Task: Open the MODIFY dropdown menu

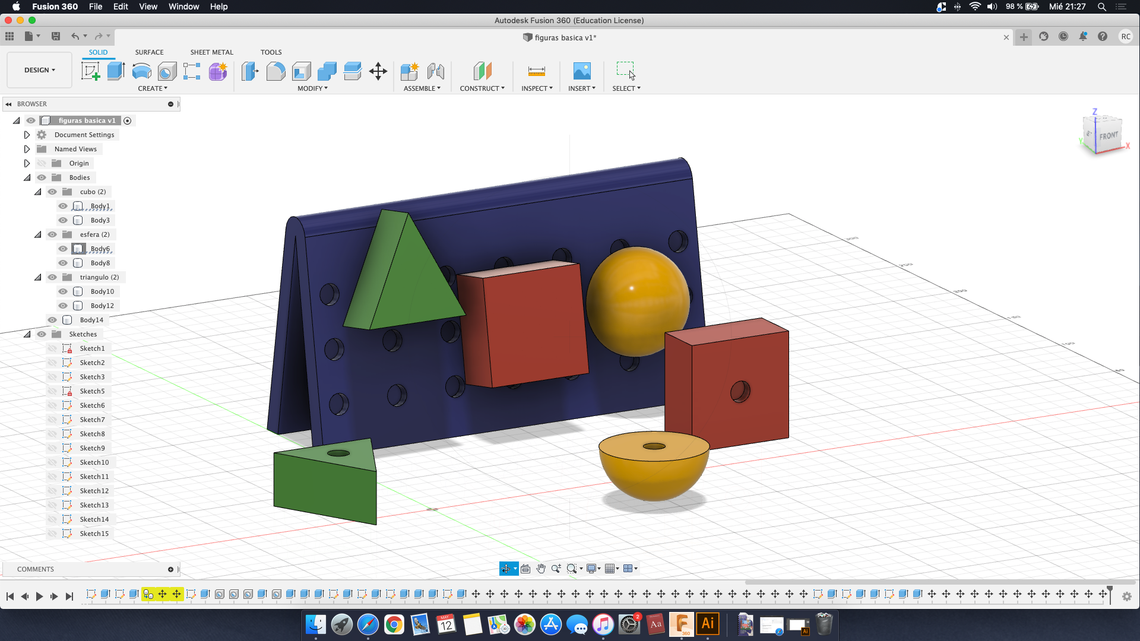Action: tap(313, 88)
